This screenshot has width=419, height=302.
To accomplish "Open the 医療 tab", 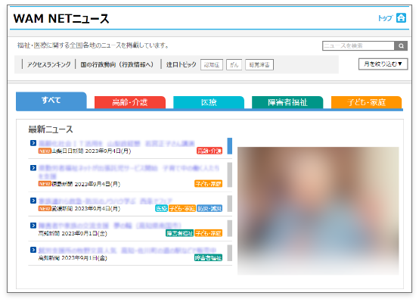I will (x=209, y=102).
